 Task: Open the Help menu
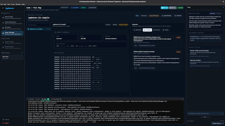23,4
